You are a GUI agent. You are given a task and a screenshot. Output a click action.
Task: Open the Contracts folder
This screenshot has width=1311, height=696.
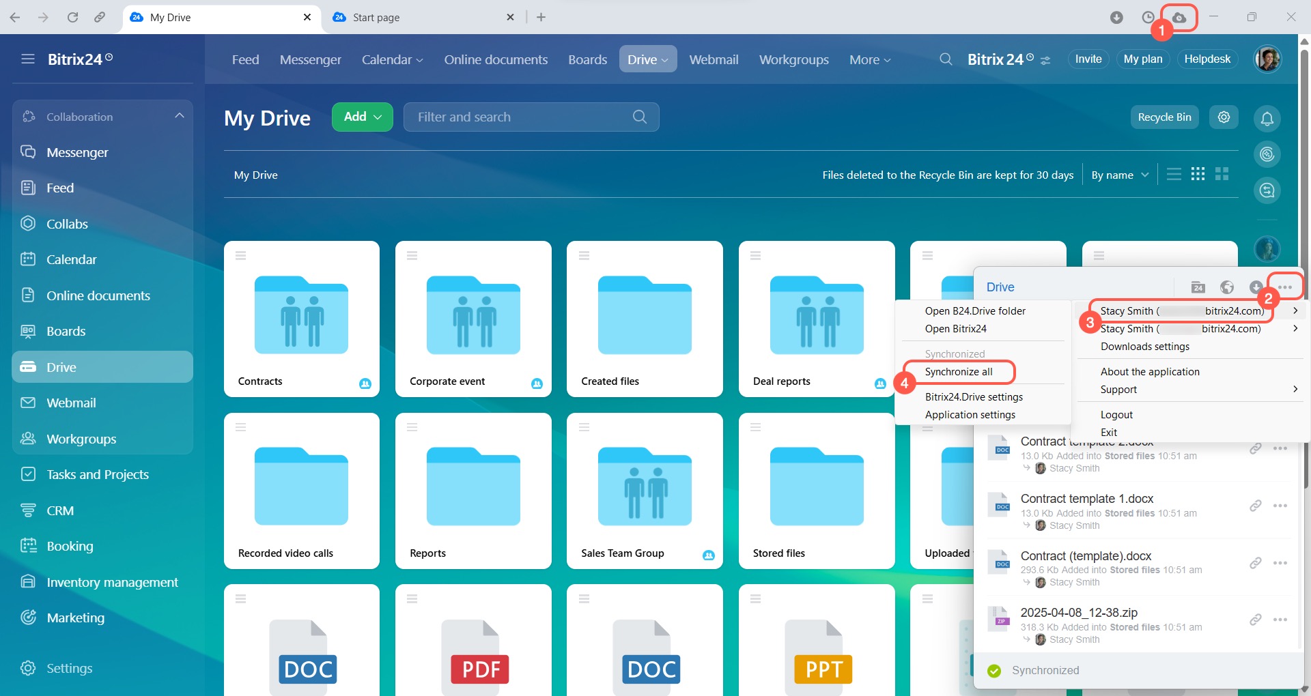tap(302, 319)
